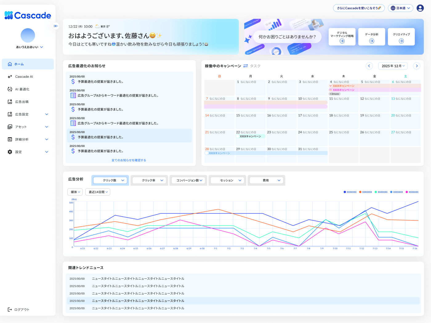This screenshot has height=323, width=431.
Task: Click さらにCascadeを使いこなそう button
Action: coord(359,8)
